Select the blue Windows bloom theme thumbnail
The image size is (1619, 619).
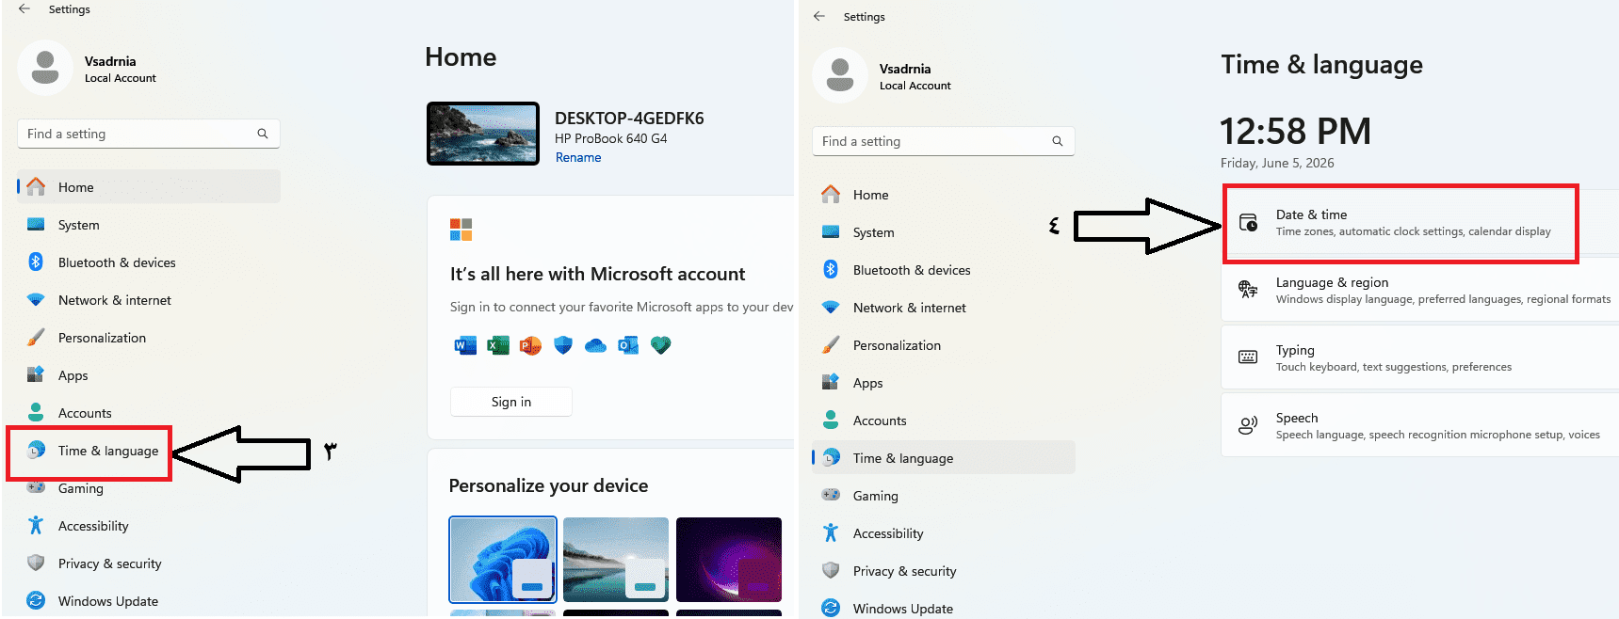click(x=503, y=559)
